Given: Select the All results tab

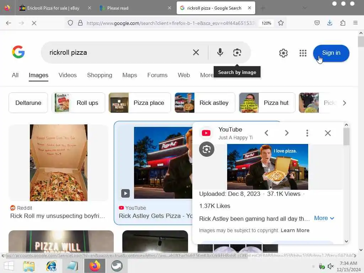Looking at the screenshot, I should click(15, 75).
